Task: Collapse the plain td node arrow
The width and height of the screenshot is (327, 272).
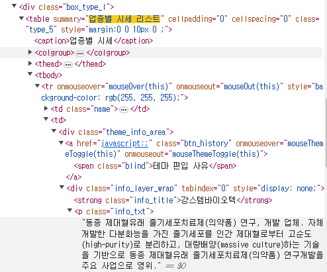Action: click(46, 119)
